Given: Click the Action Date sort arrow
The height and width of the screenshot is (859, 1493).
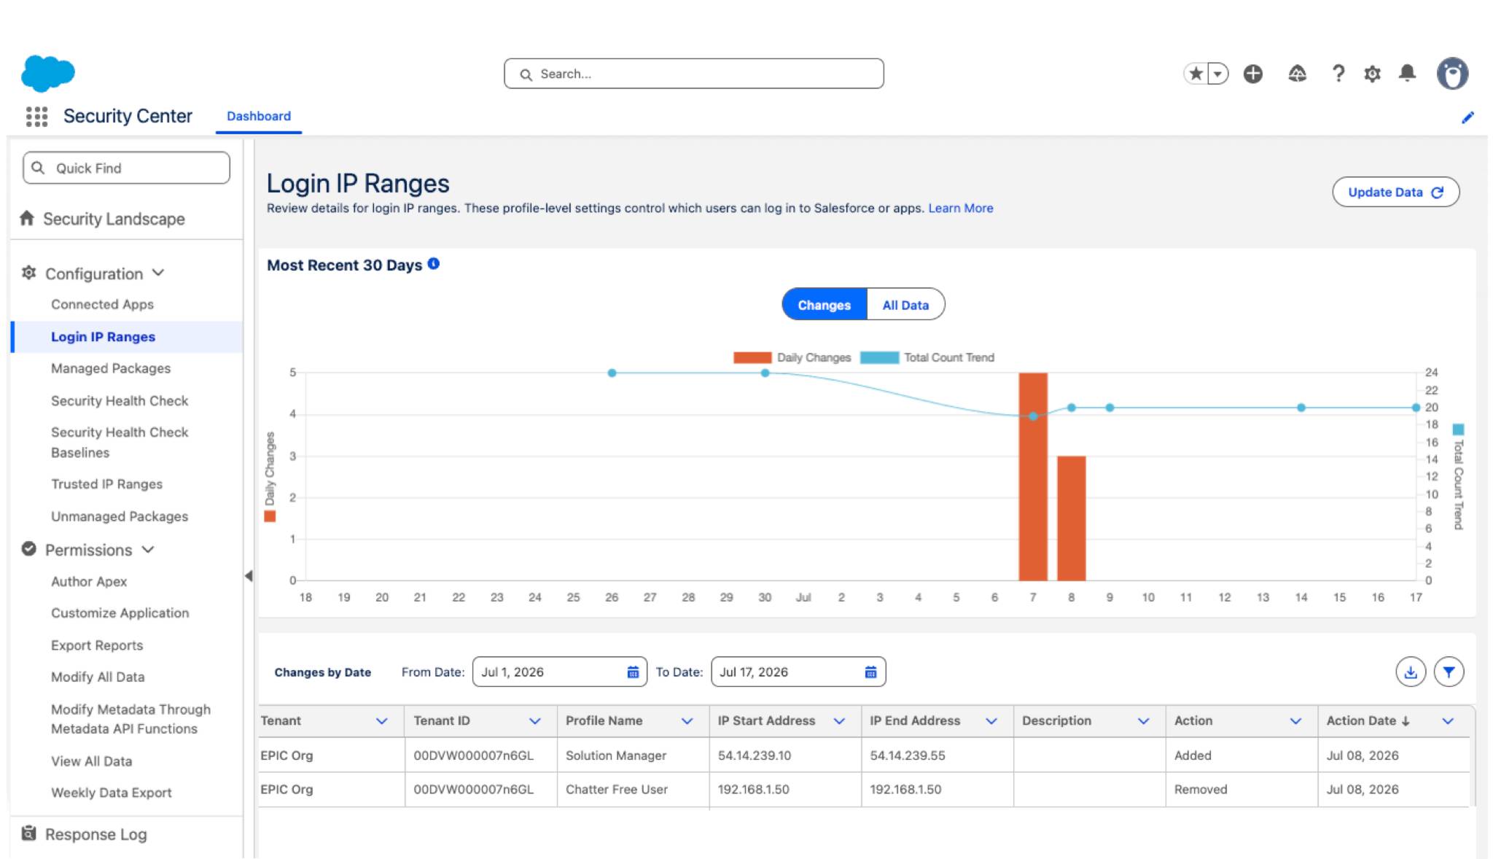Looking at the screenshot, I should (x=1406, y=720).
